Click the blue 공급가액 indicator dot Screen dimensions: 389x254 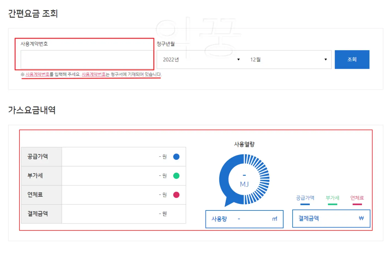[176, 156]
